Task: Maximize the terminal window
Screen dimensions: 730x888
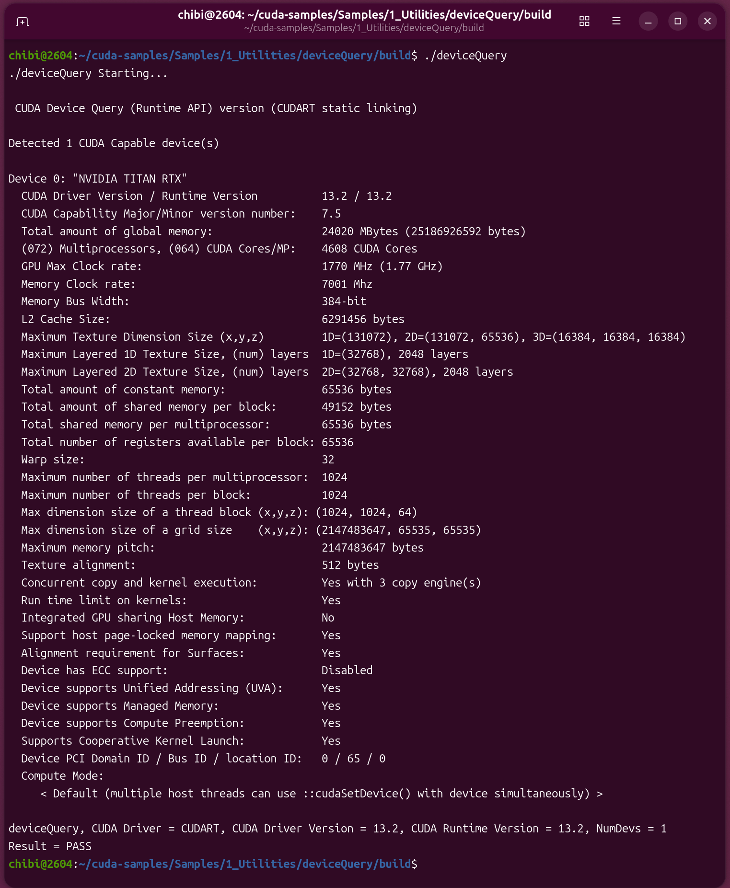Action: (x=677, y=21)
